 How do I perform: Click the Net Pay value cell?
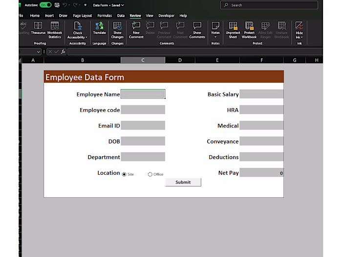(x=261, y=172)
